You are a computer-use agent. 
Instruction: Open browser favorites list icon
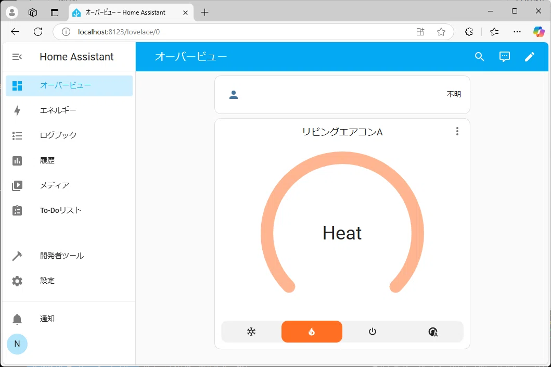(494, 32)
